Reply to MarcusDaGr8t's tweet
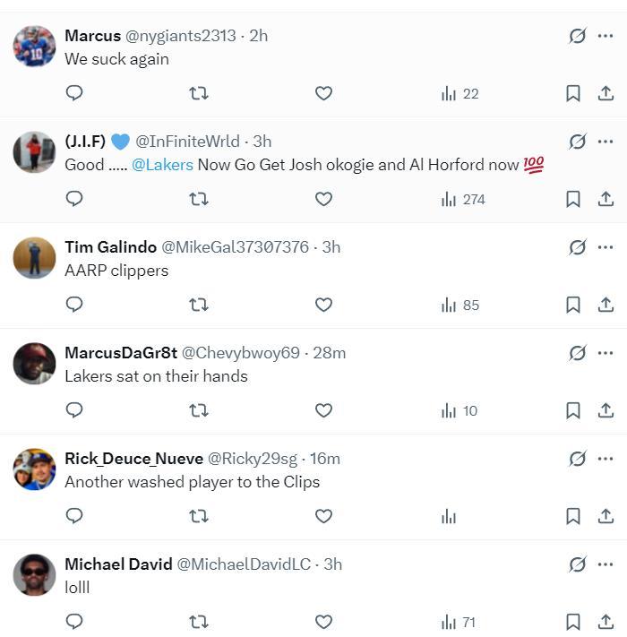Screen dimensions: 627x637 pyautogui.click(x=75, y=410)
